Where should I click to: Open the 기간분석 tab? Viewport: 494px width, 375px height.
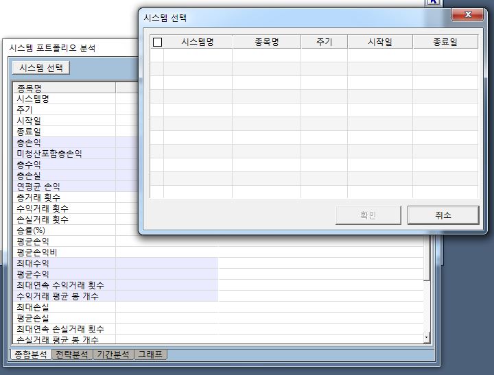click(x=113, y=354)
